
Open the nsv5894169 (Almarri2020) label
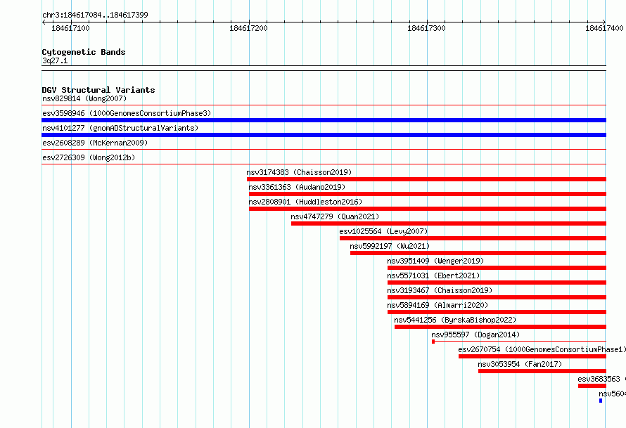[437, 305]
